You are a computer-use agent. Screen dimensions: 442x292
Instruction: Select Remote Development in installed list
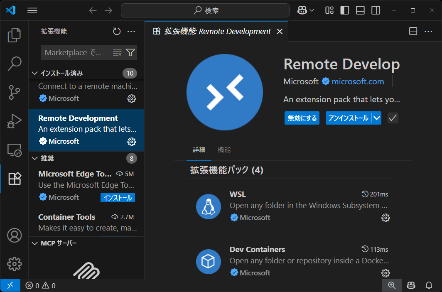click(86, 130)
